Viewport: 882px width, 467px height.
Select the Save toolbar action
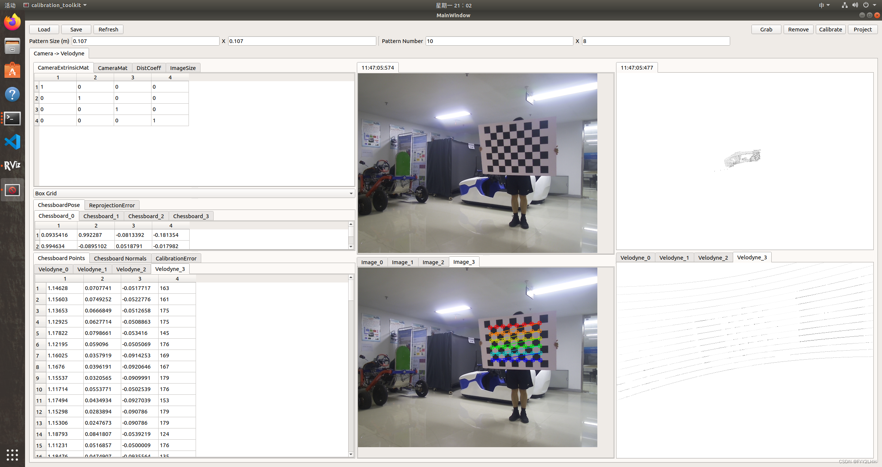(76, 29)
